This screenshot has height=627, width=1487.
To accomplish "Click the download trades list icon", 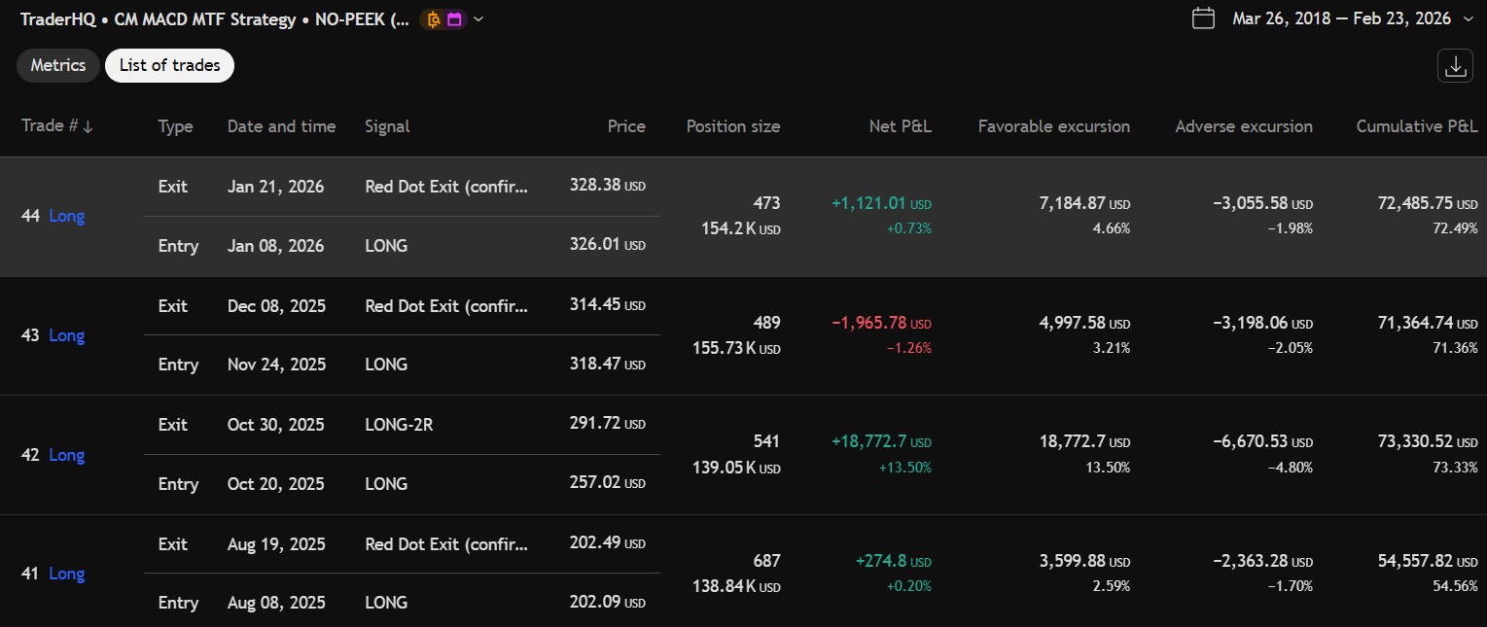I will click(x=1455, y=66).
